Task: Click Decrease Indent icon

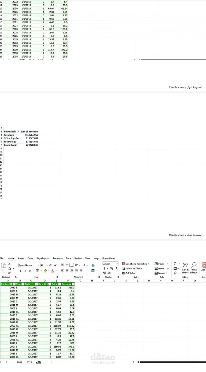Action: (76, 271)
